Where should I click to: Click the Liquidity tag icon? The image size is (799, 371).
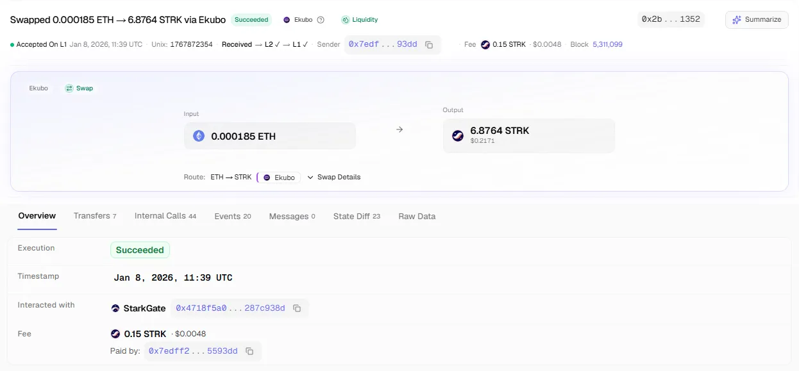pos(346,20)
